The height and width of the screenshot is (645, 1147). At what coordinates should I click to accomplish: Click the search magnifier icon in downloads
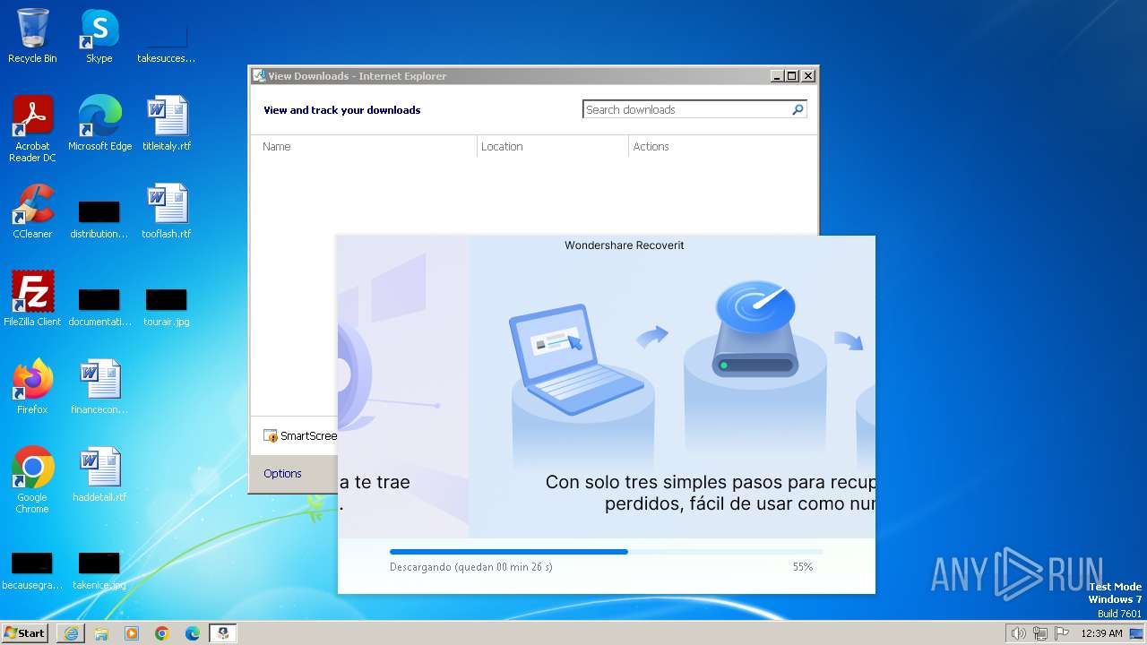click(798, 109)
